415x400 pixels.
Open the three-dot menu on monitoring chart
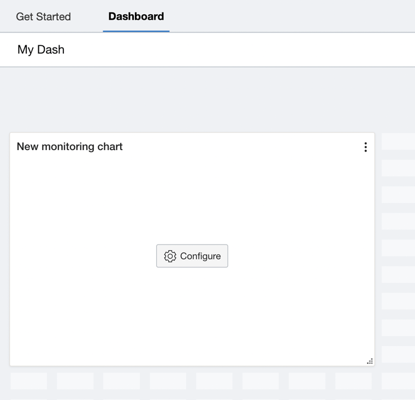click(365, 147)
